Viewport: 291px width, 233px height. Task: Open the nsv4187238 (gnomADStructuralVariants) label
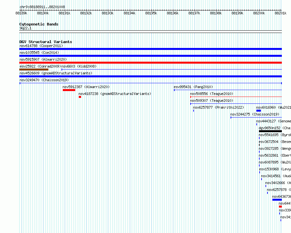click(115, 94)
